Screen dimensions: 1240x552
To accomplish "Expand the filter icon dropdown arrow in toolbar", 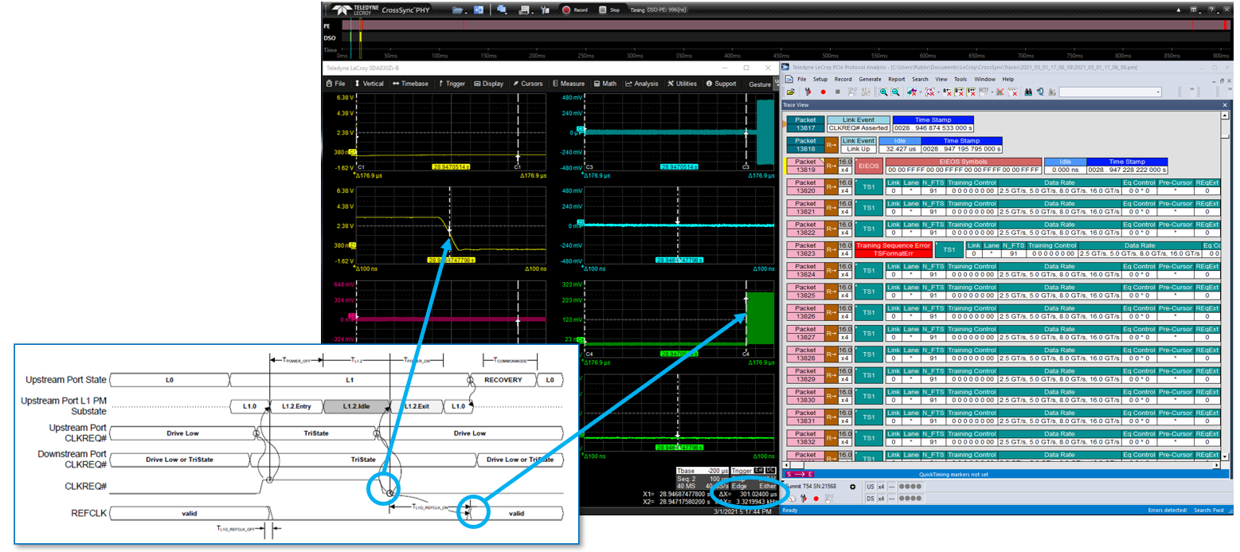I will click(x=920, y=93).
